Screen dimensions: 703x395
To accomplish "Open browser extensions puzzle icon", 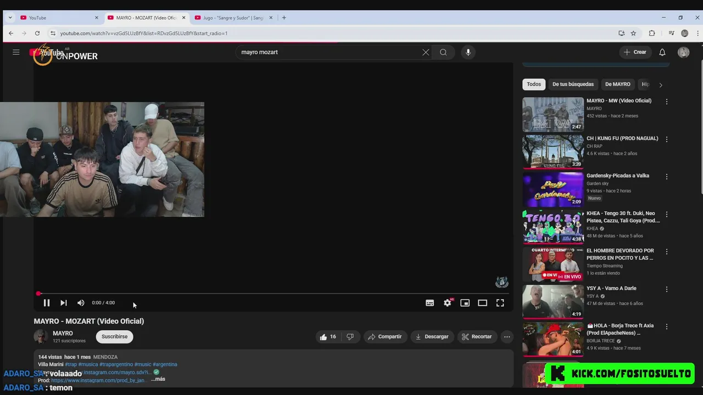I will click(x=652, y=33).
